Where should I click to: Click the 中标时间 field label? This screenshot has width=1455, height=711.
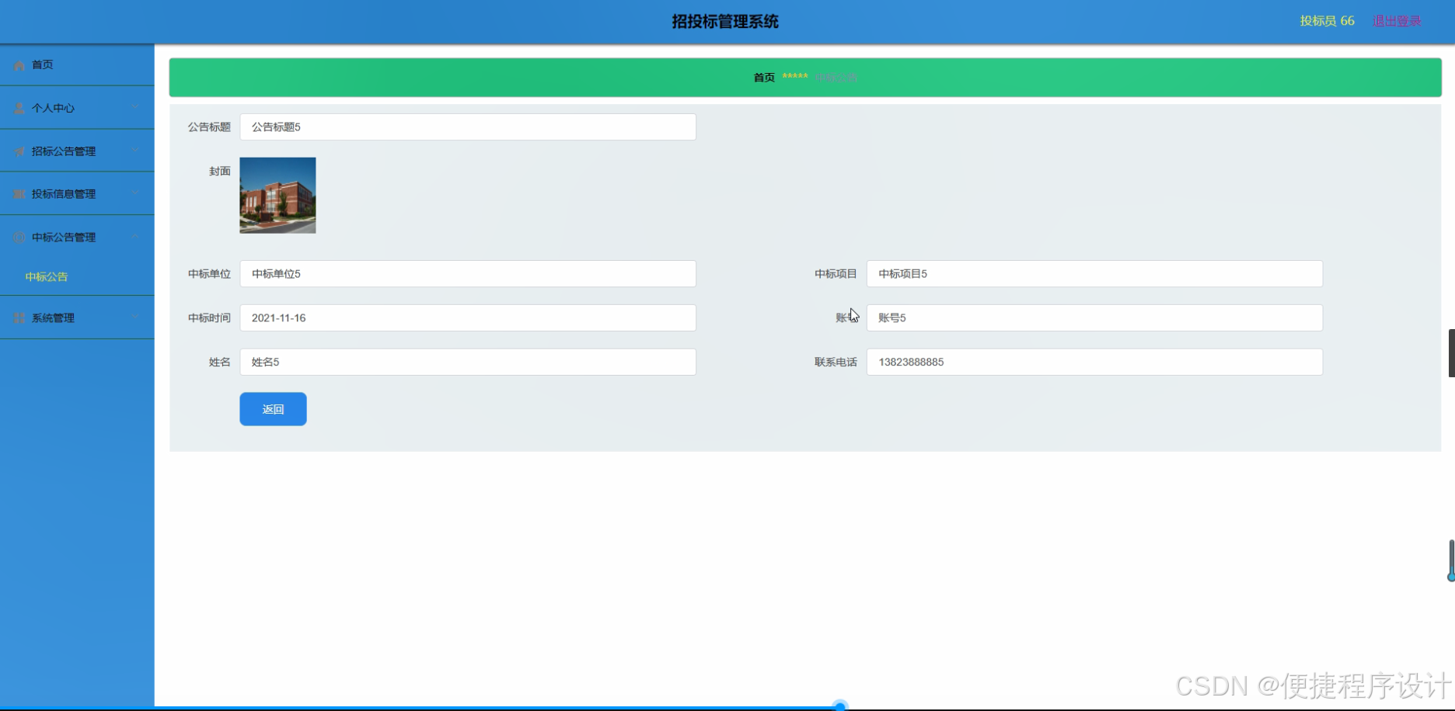point(209,318)
